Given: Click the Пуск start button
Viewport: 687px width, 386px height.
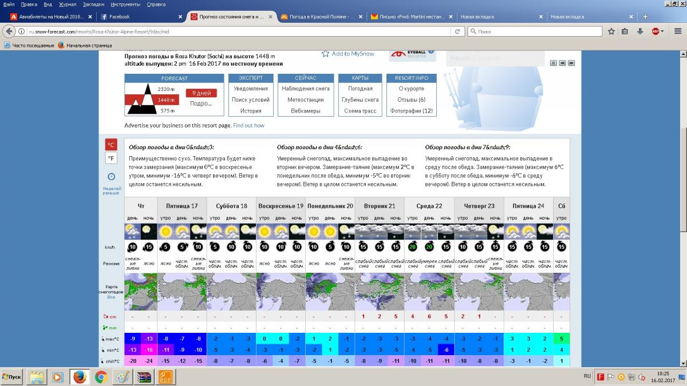Looking at the screenshot, I should click(x=13, y=377).
